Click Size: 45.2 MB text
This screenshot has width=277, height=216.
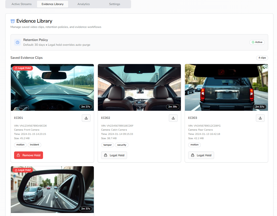click(x=22, y=138)
